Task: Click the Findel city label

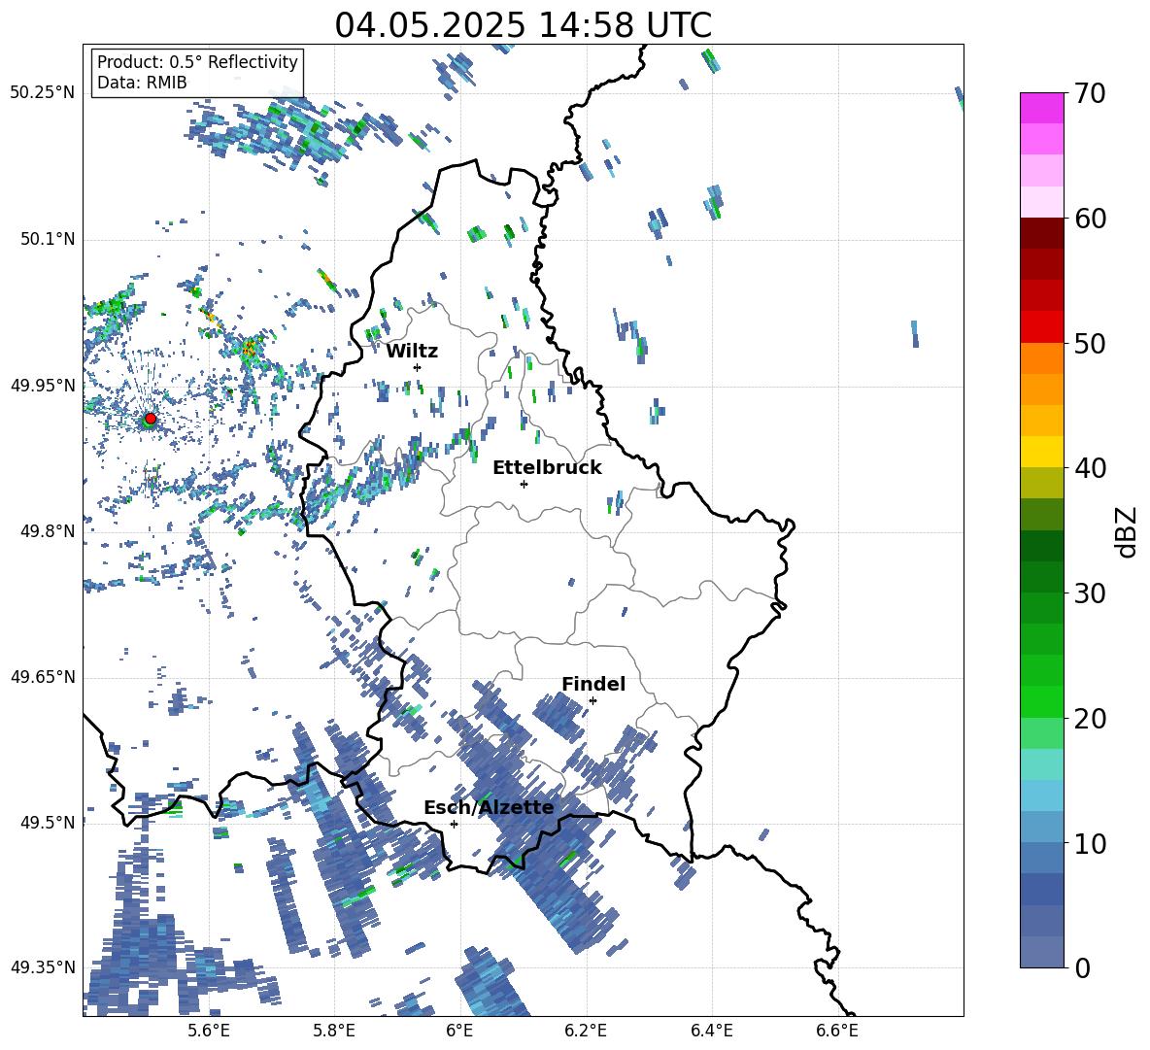Action: (593, 684)
